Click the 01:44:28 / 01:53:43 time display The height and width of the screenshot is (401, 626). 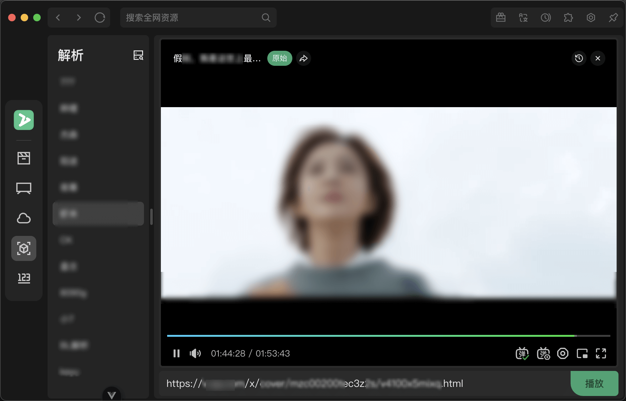point(250,353)
